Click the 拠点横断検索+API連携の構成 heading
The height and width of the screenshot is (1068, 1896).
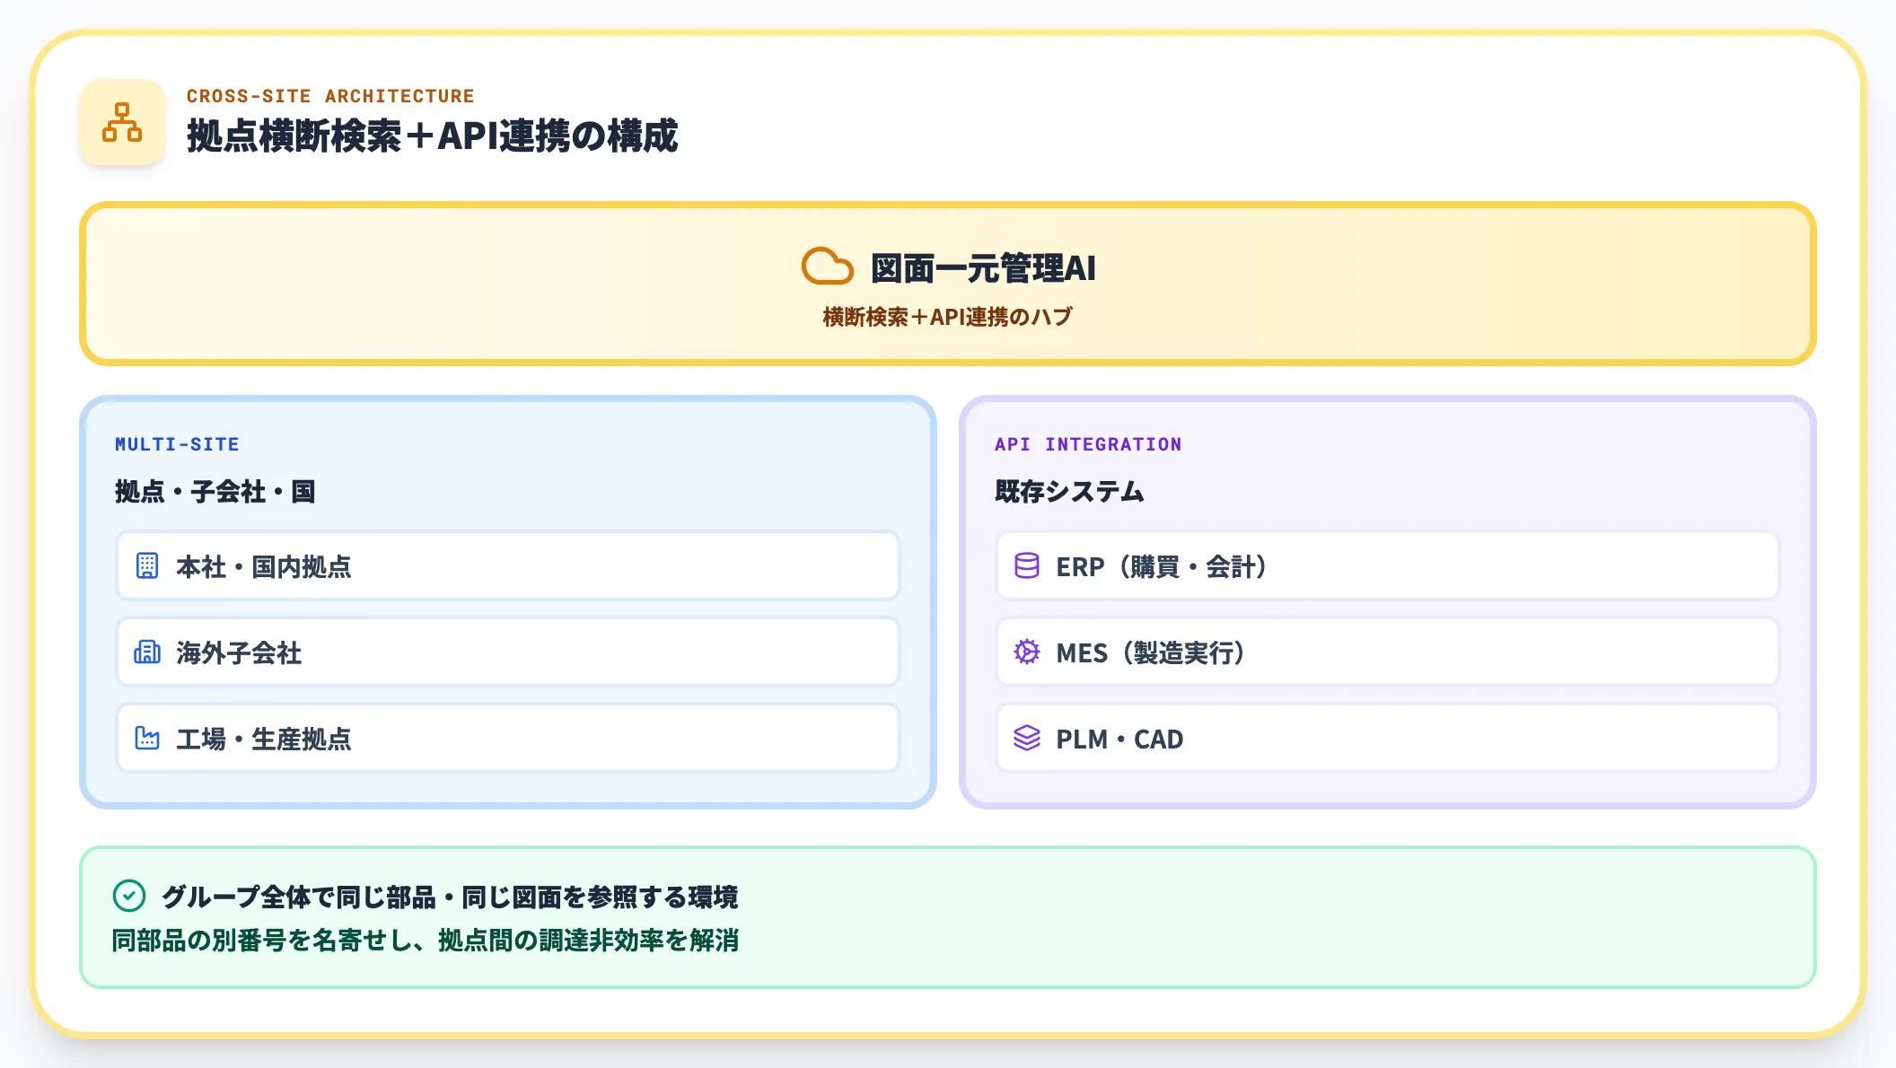pos(432,136)
